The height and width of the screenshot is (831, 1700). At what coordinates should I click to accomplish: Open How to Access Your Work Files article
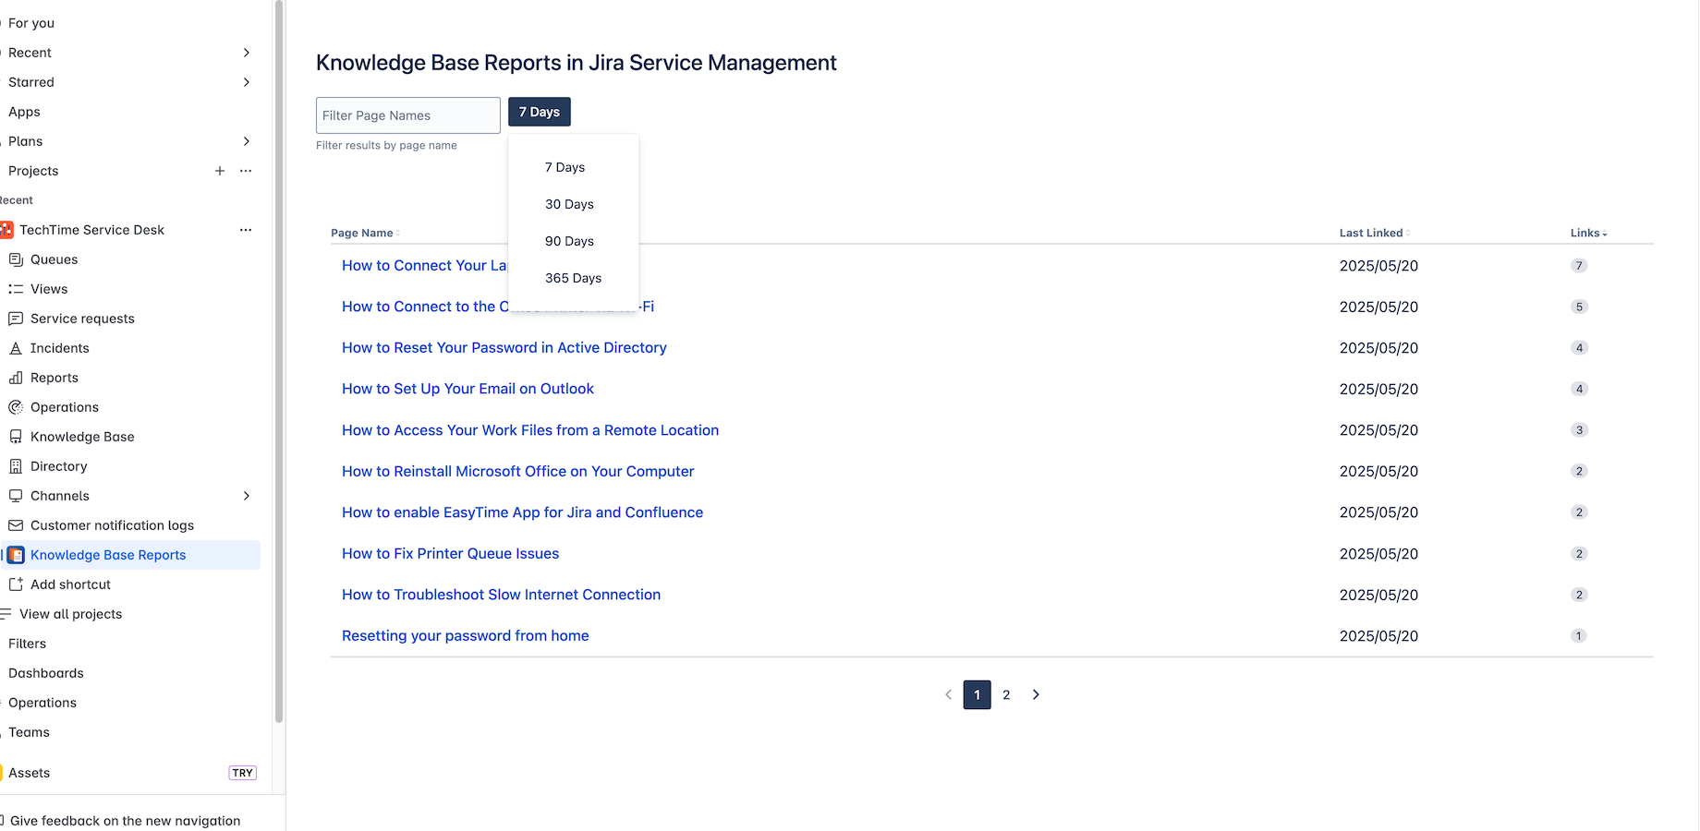530,430
